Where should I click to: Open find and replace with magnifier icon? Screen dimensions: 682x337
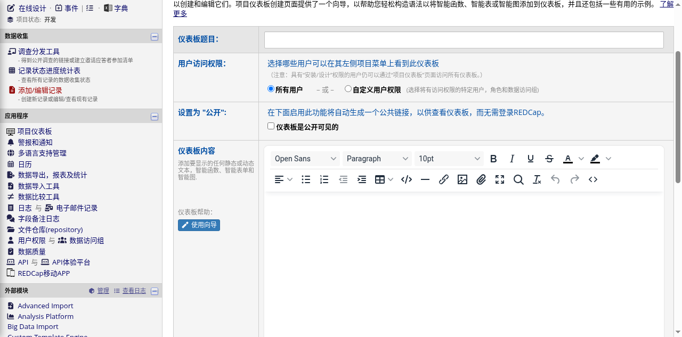(x=518, y=179)
